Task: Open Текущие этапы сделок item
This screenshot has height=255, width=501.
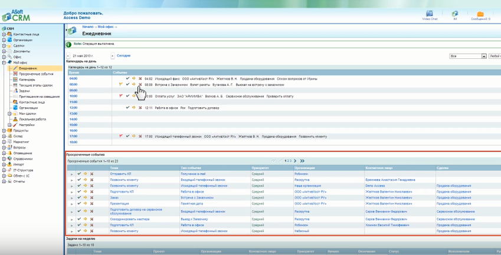Action: (x=36, y=85)
